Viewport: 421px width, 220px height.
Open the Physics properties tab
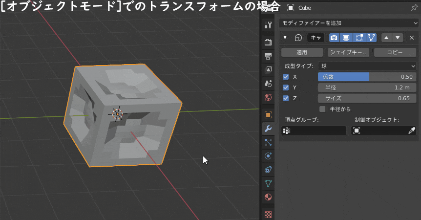tap(268, 156)
